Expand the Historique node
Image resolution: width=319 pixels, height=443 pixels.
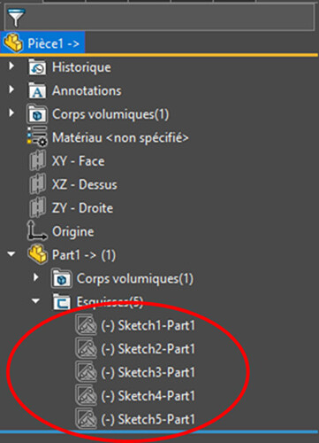tap(11, 66)
